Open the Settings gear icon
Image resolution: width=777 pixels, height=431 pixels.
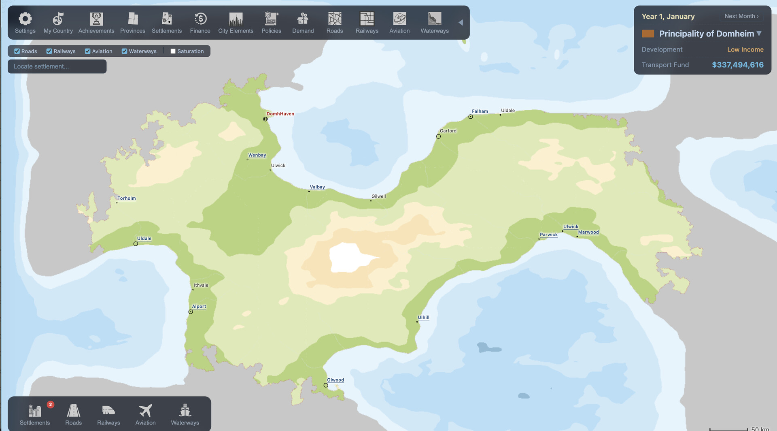tap(25, 19)
